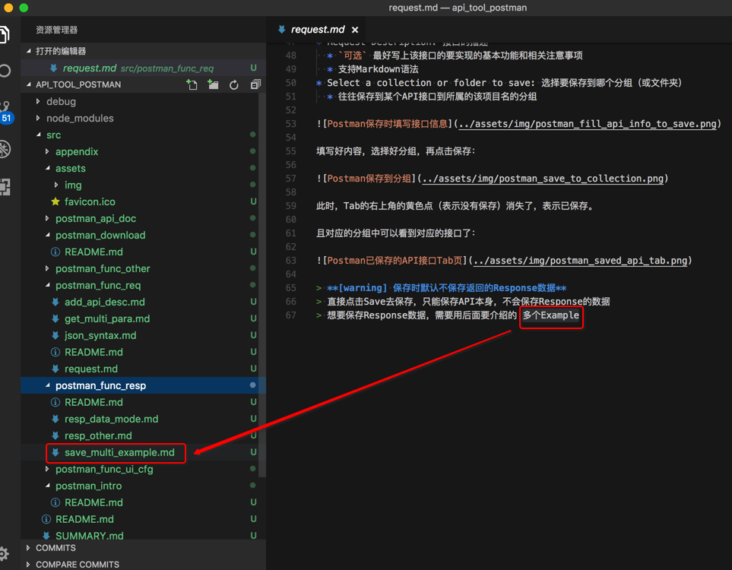Viewport: 732px width, 570px height.
Task: Open the Debug view in activity bar
Action: (x=5, y=149)
